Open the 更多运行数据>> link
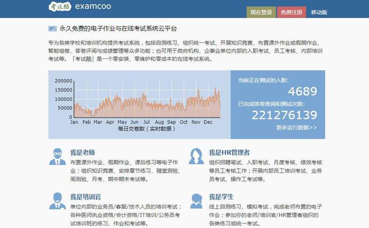Screen dimensions: 369x228 [296, 128]
